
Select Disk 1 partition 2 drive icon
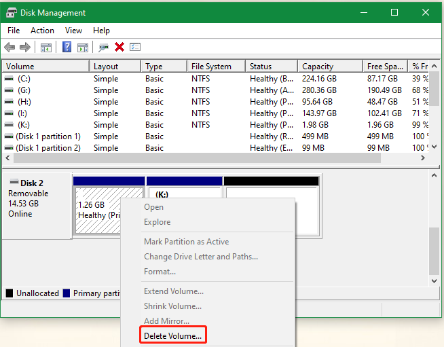(x=9, y=148)
